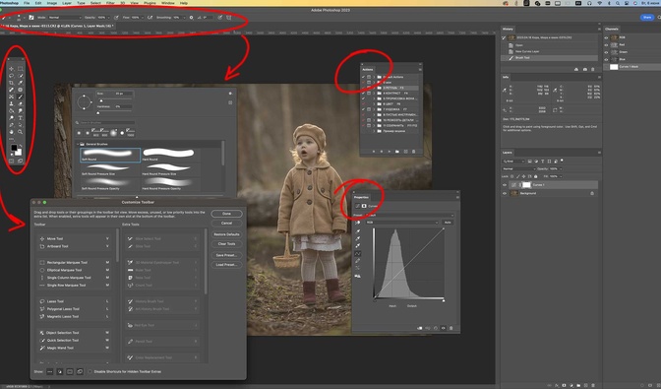
Task: Create new snapshot in History panel
Action: 584,69
